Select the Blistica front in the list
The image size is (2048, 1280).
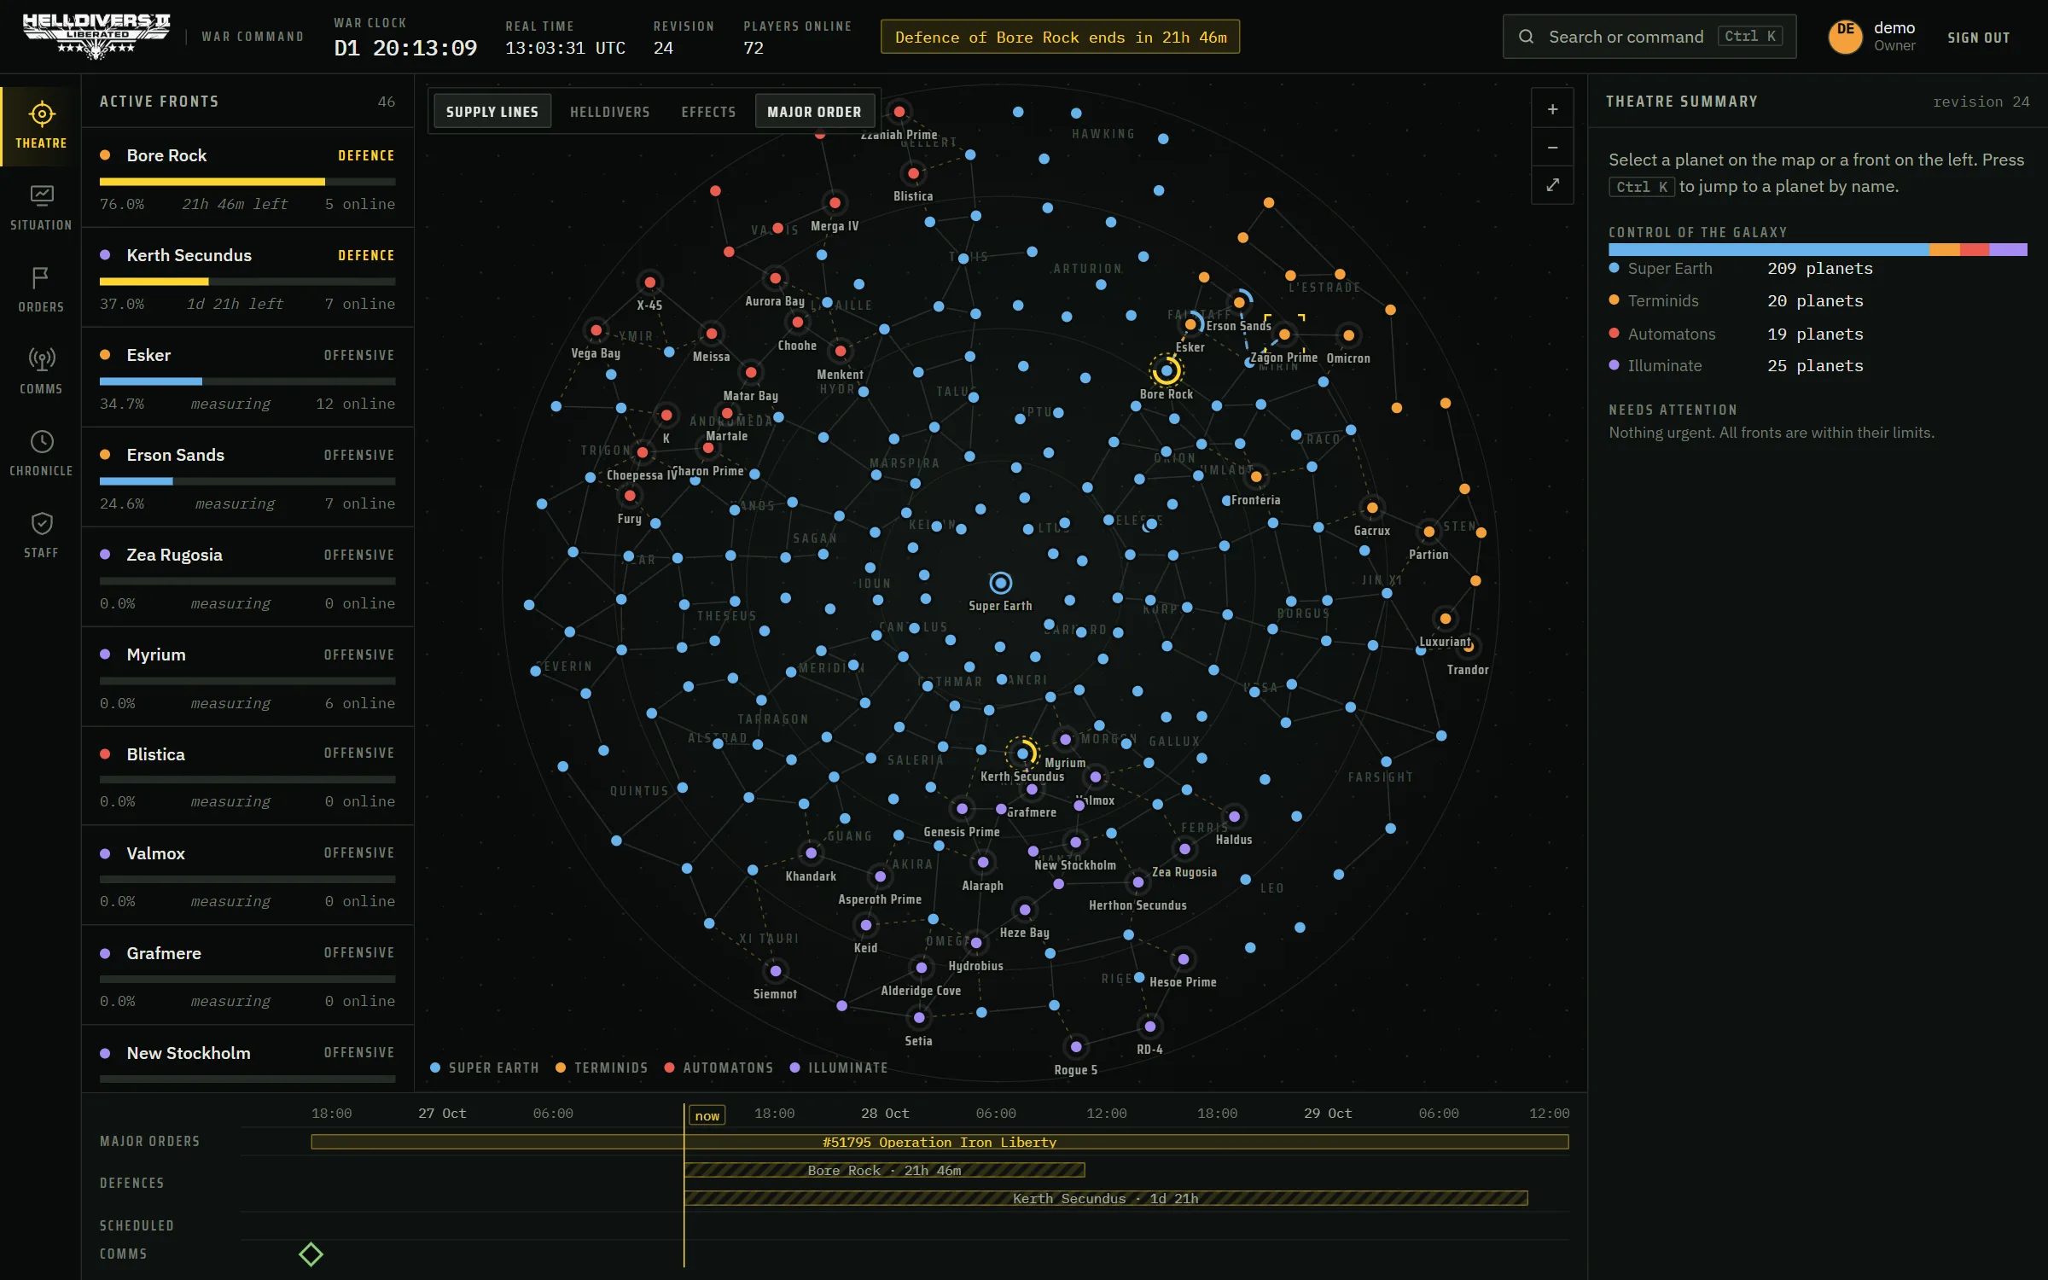tap(247, 777)
